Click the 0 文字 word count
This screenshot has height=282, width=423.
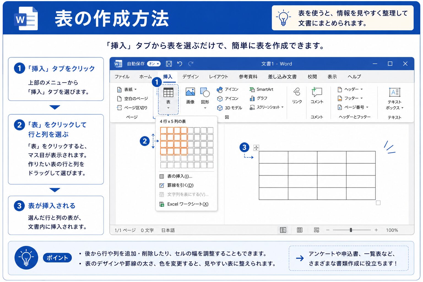[147, 230]
